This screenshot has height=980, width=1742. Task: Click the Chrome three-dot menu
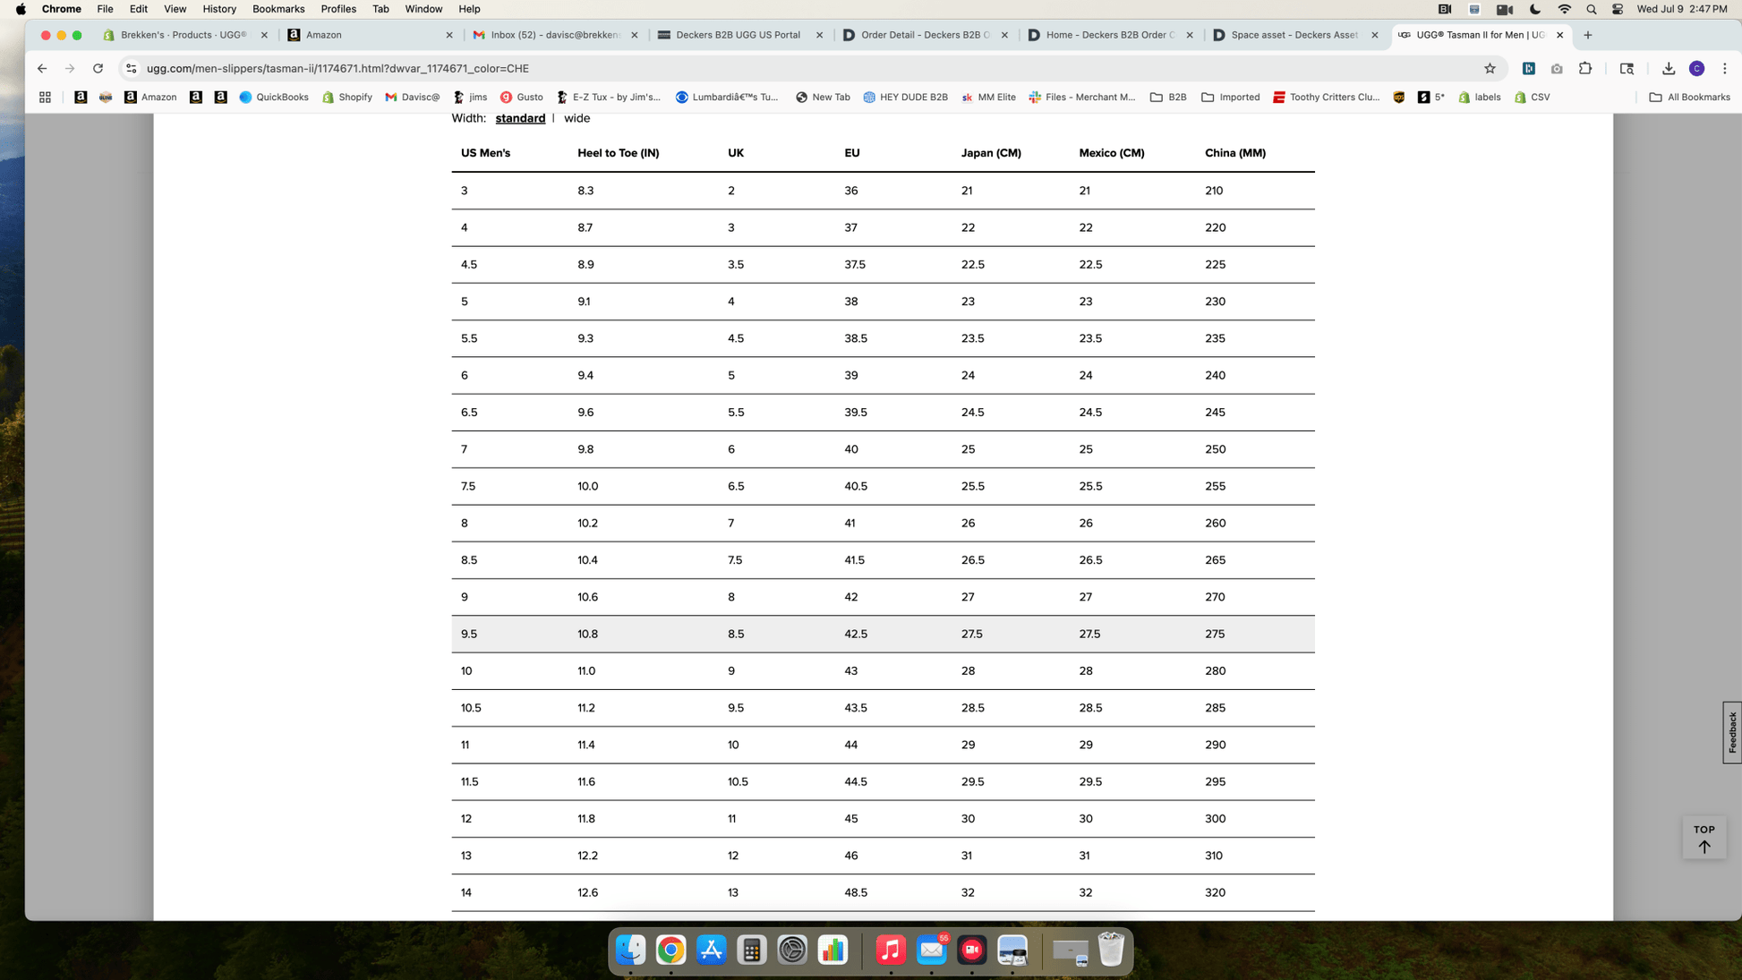[x=1724, y=68]
